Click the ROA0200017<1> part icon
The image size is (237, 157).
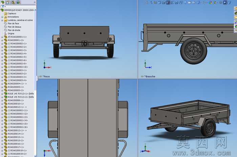click(6, 147)
